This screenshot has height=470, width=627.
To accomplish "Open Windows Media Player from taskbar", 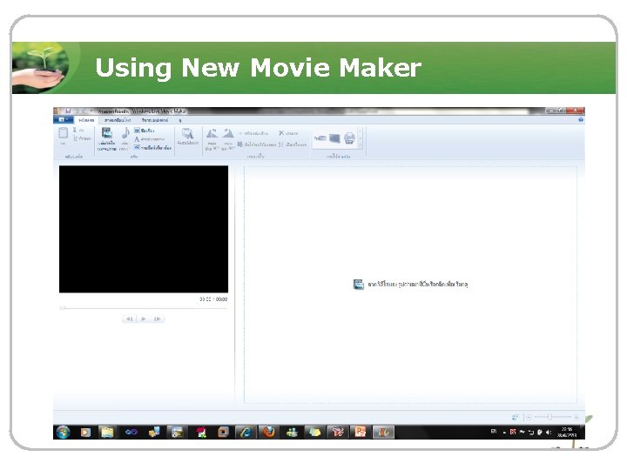I will coord(85,432).
